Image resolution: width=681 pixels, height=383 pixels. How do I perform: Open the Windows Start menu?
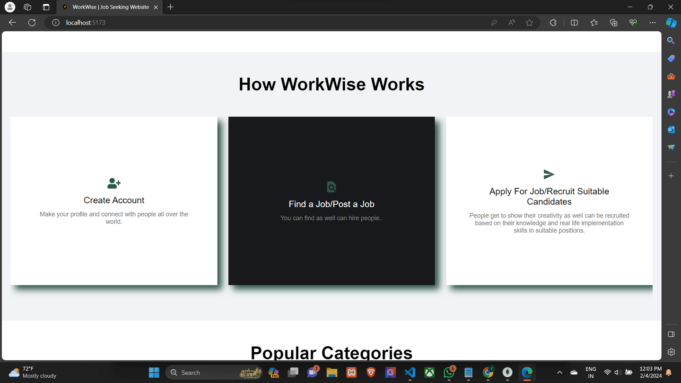click(x=154, y=373)
